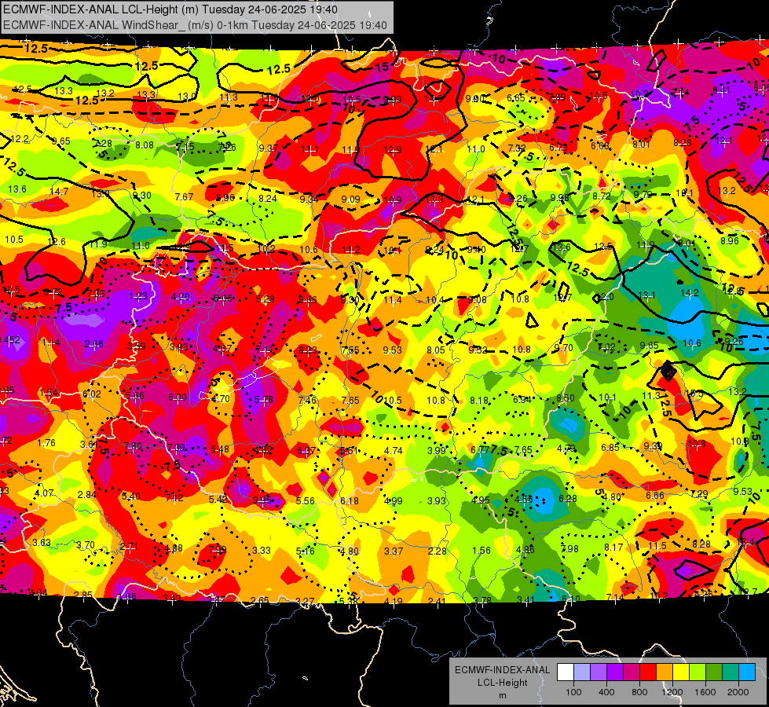Click the wind shear value 14.7
The height and width of the screenshot is (707, 769).
pyautogui.click(x=59, y=192)
